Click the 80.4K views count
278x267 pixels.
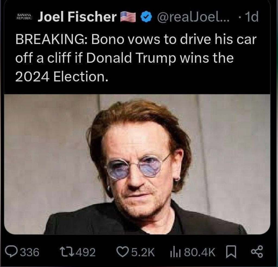click(200, 252)
